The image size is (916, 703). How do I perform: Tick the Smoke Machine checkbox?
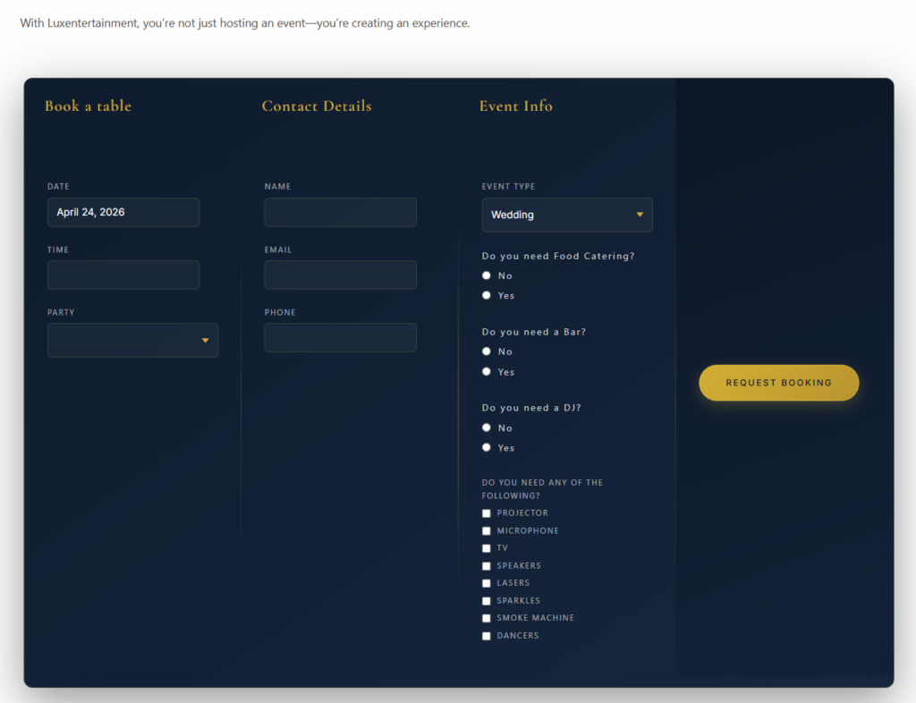point(486,618)
